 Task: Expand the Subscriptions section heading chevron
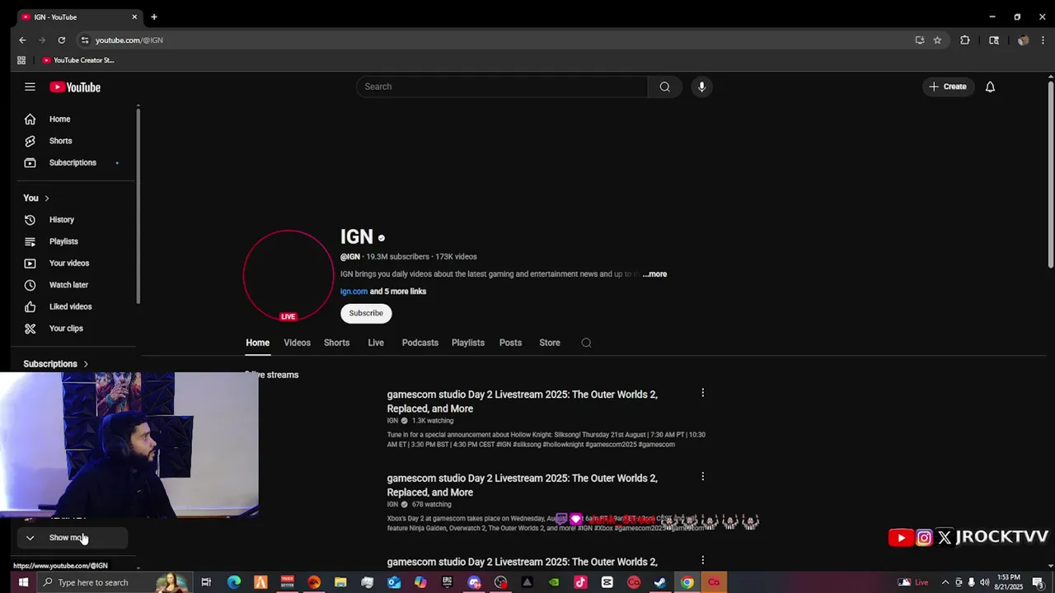(86, 364)
